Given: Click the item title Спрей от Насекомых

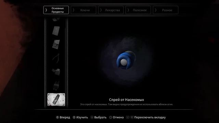Looking at the screenshot, I should point(126,100).
